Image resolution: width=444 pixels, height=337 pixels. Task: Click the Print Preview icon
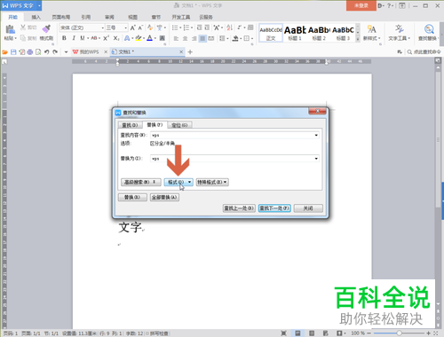click(x=38, y=52)
